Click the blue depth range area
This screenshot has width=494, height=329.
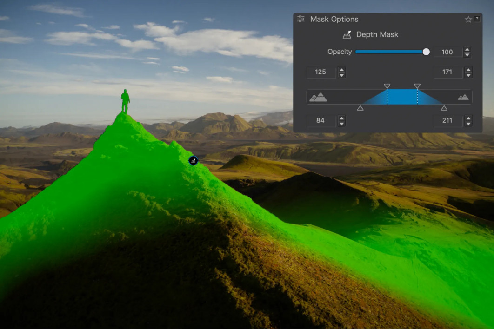point(402,97)
